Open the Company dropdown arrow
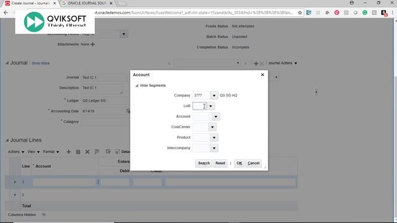397x223 pixels. 214,95
